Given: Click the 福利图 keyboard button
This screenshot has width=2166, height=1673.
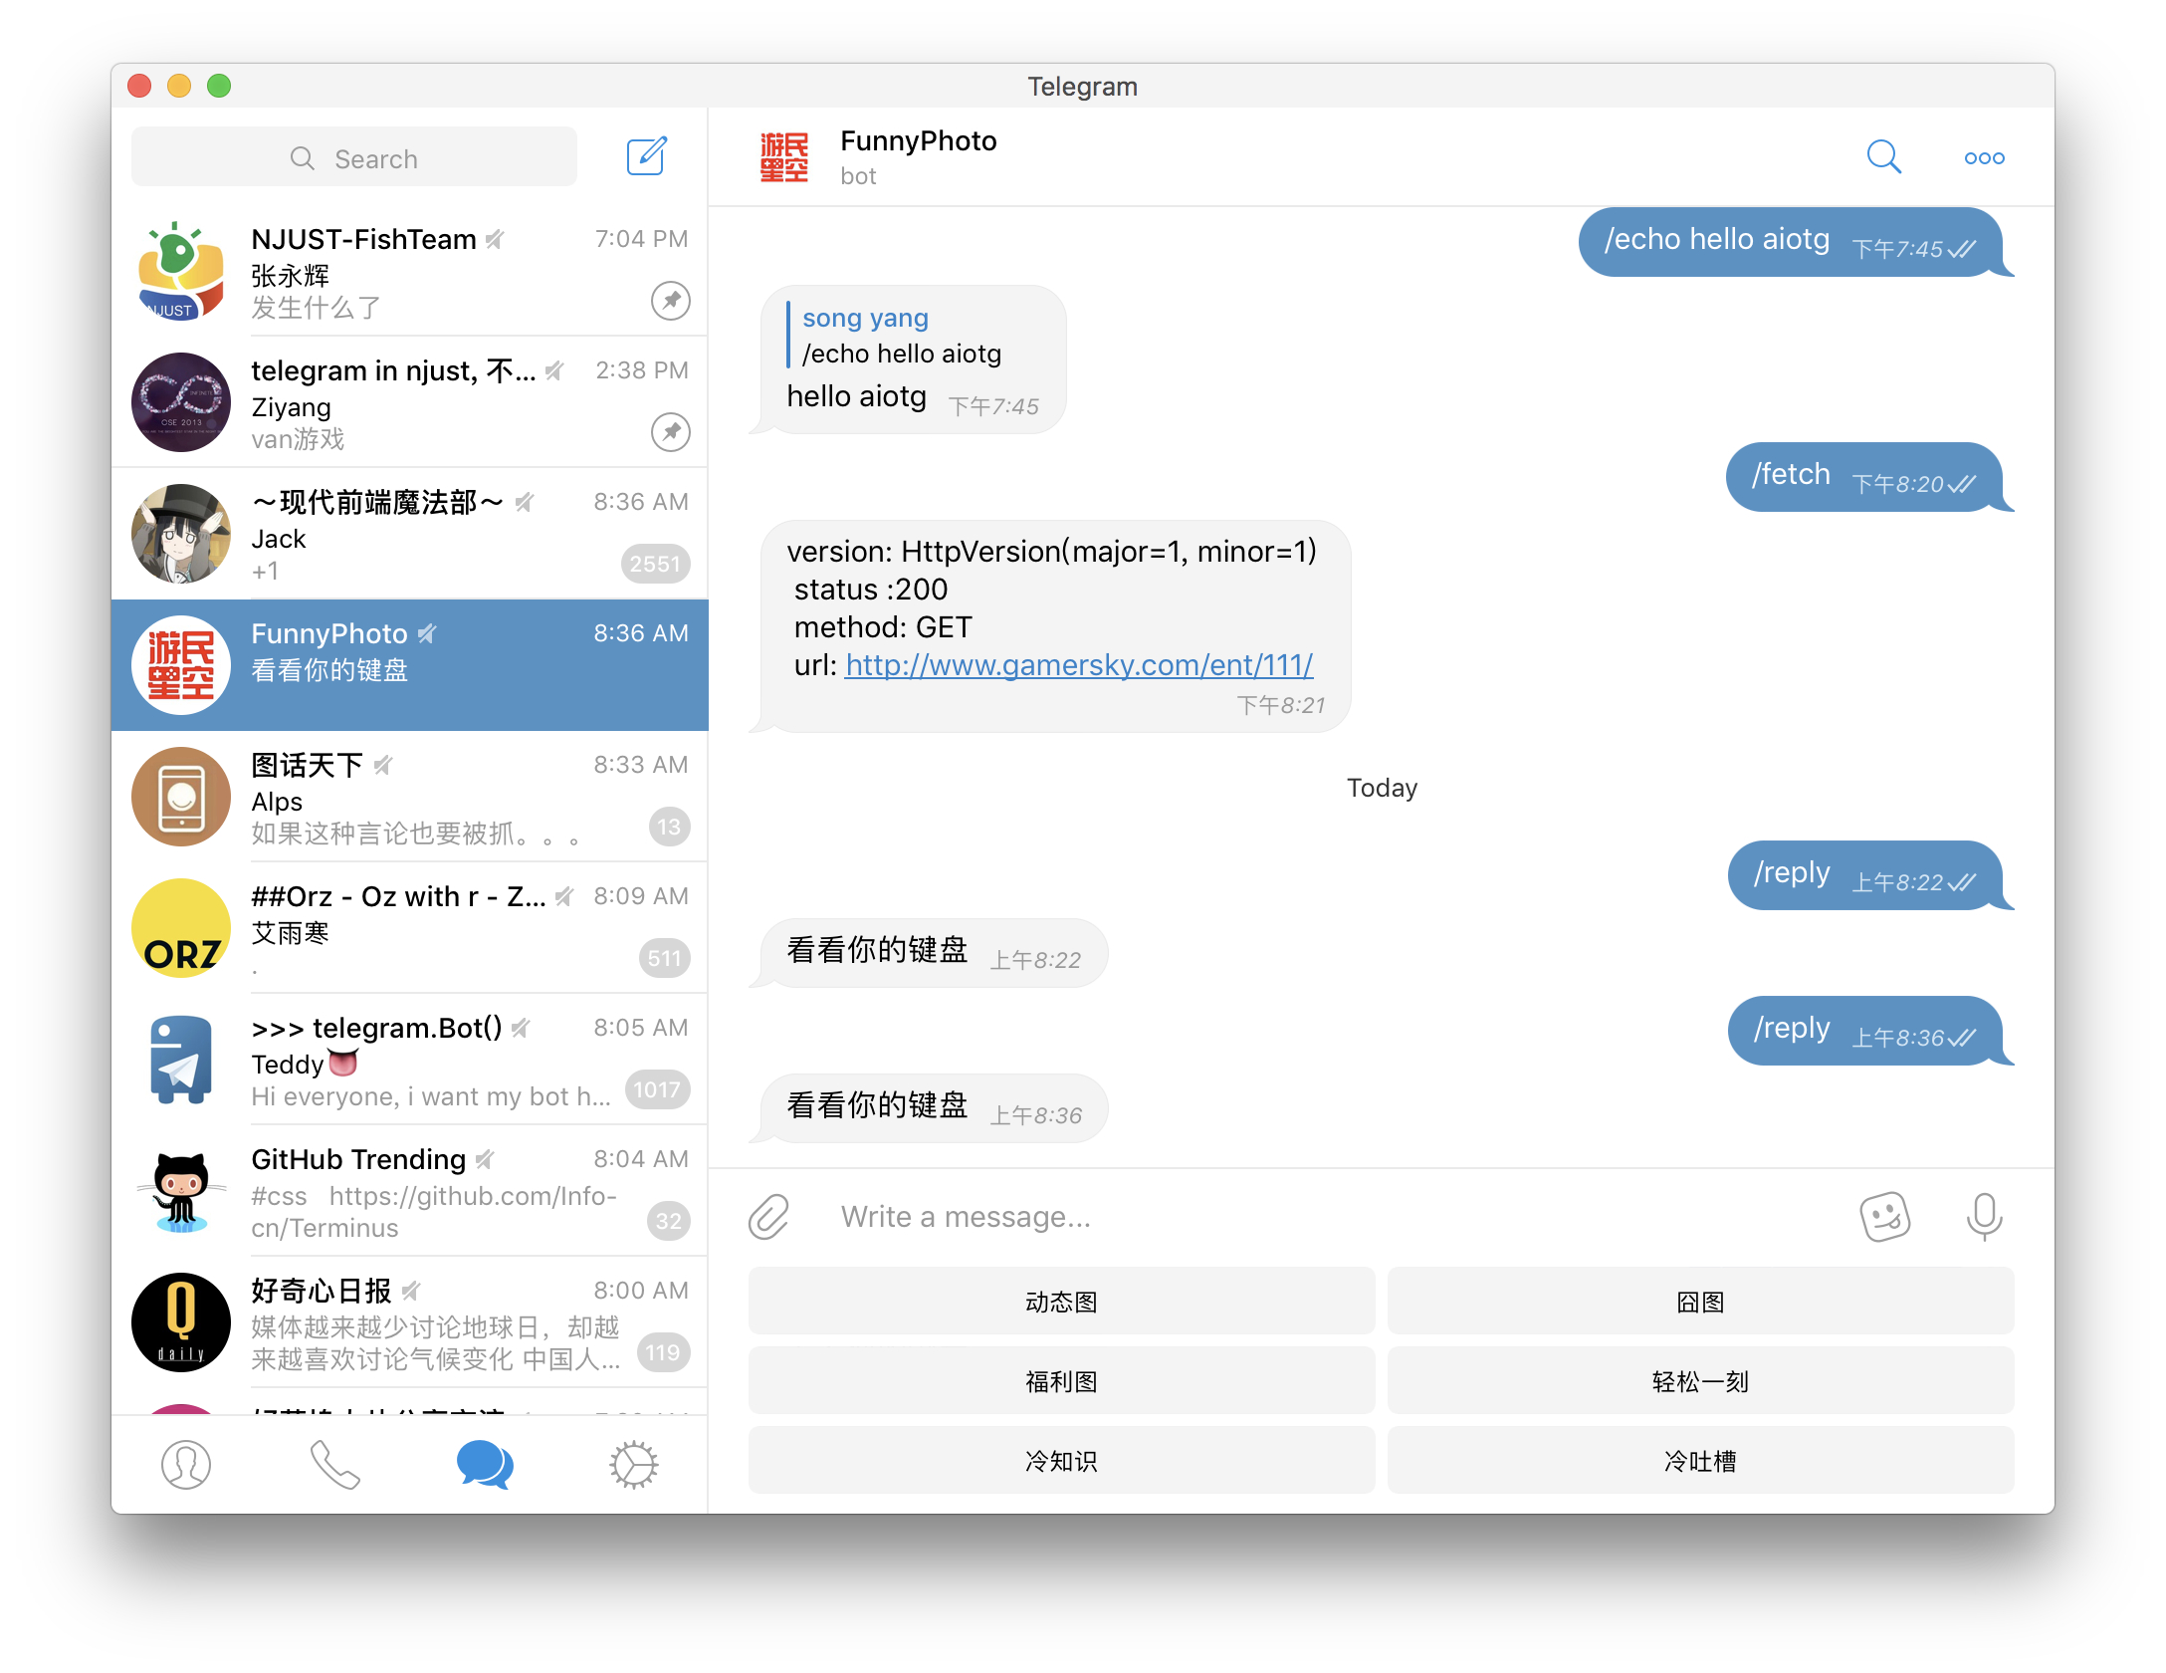Looking at the screenshot, I should click(x=1061, y=1380).
